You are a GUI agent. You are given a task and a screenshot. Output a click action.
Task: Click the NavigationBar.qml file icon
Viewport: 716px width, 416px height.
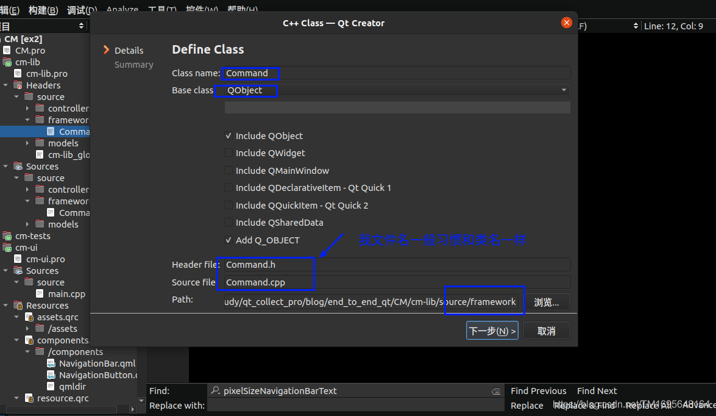51,364
